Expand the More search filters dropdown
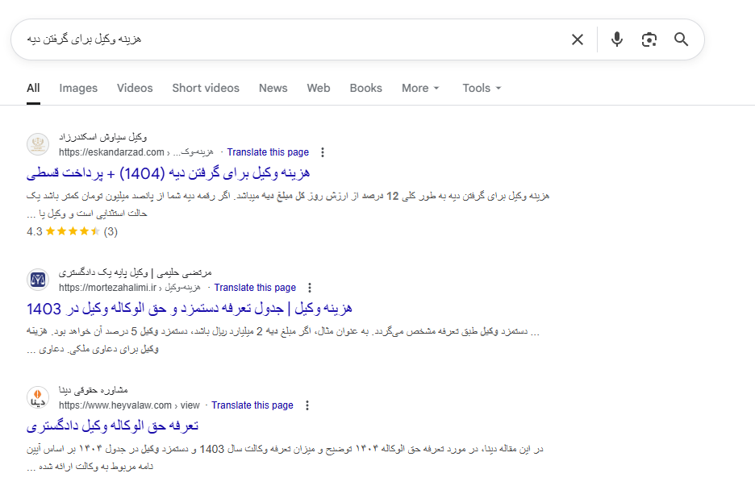755x490 pixels. [x=420, y=88]
